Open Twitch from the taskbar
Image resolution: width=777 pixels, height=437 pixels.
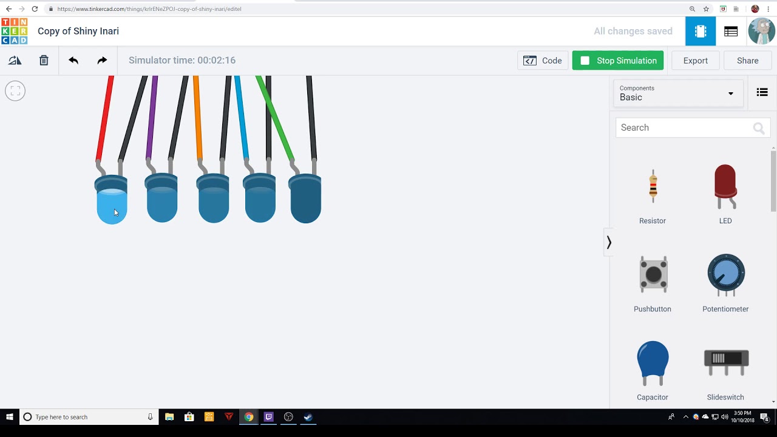pyautogui.click(x=269, y=417)
